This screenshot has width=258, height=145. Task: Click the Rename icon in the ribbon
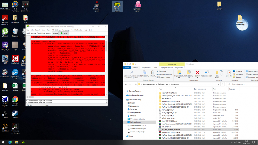pyautogui.click(x=207, y=73)
